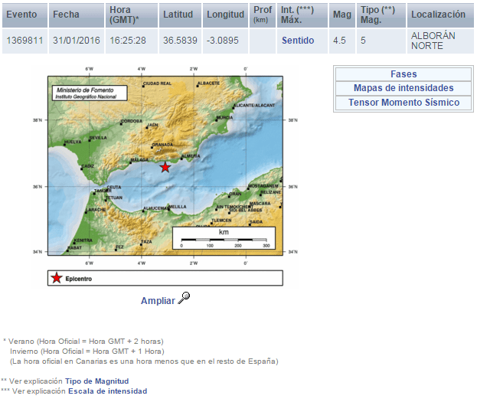Select ALBORÁN NORTE location cell
The height and width of the screenshot is (399, 477).
(x=440, y=41)
